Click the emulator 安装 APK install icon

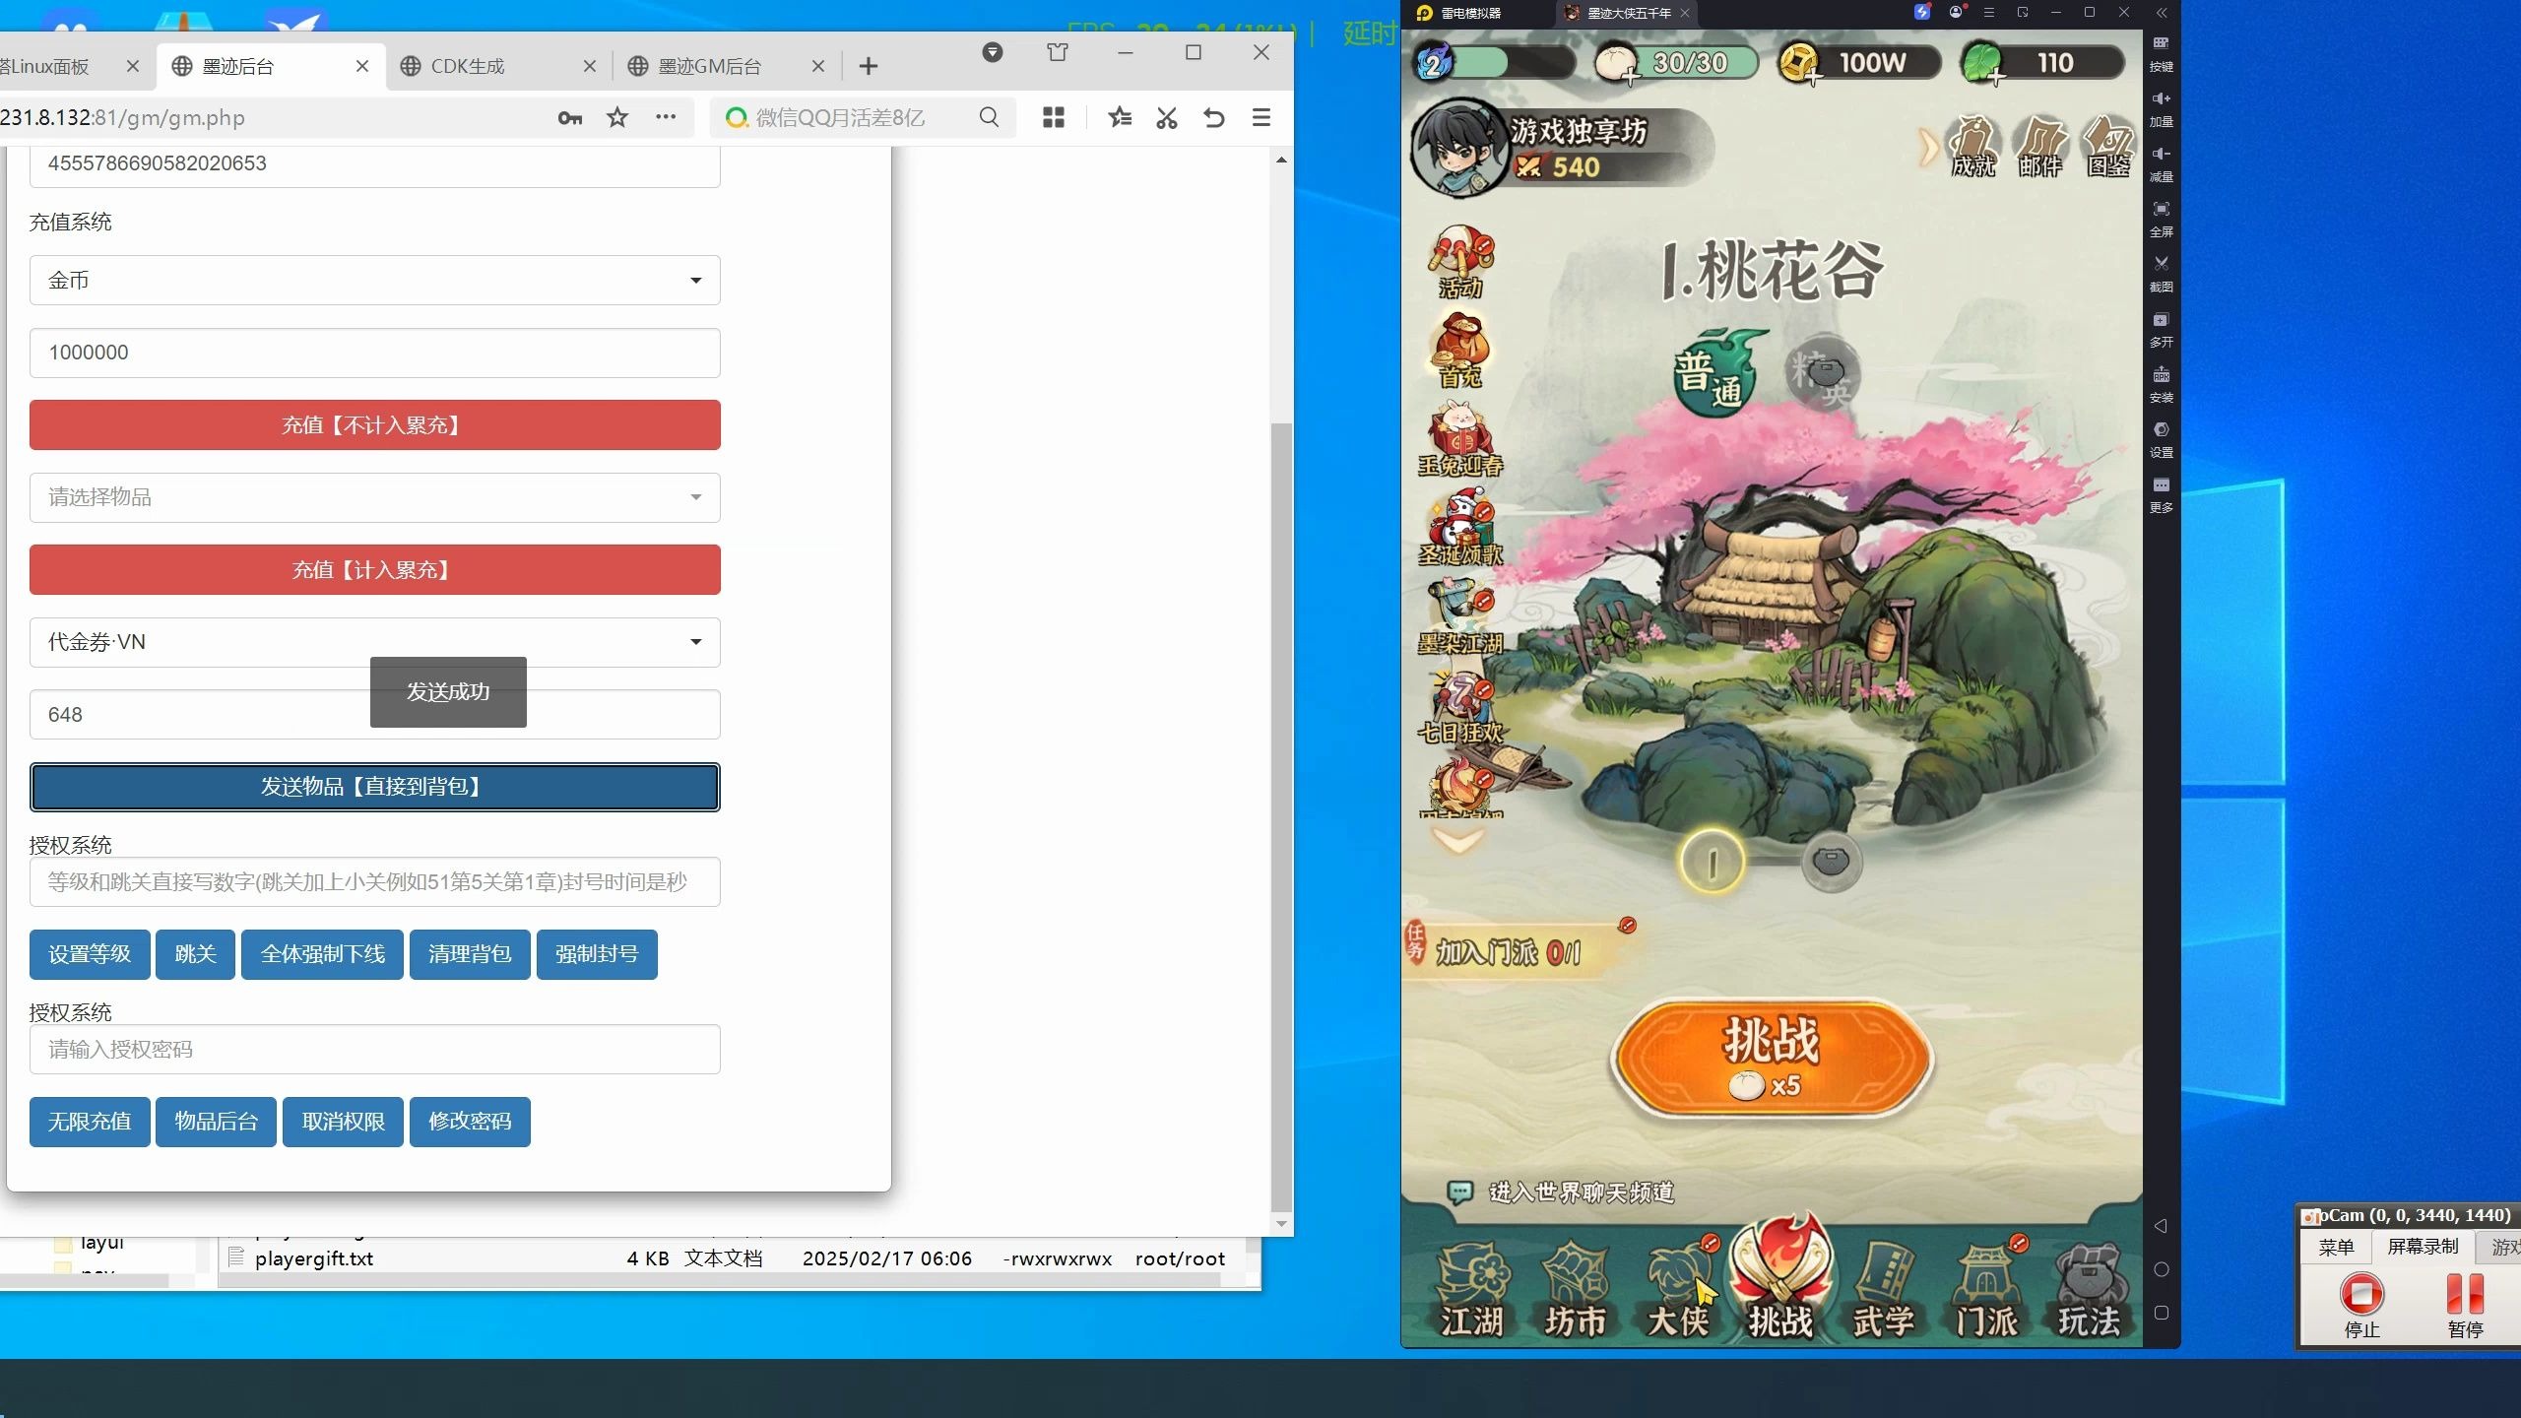[x=2161, y=384]
